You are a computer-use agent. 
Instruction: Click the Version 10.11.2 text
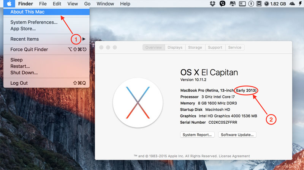click(193, 80)
